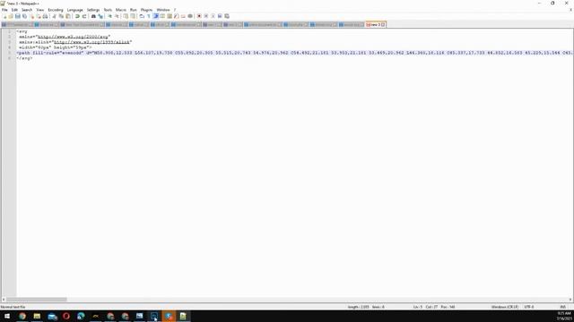
Task: Toggle synchronized horizontal scrolling
Action: coord(133,16)
